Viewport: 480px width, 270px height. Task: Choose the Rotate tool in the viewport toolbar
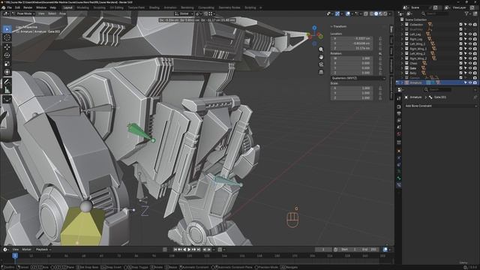coord(7,55)
